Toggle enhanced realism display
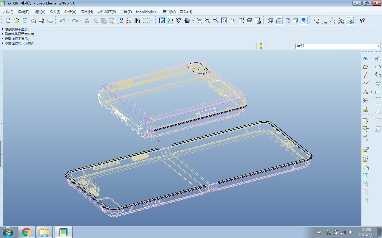This screenshot has height=238, width=382. (x=304, y=21)
